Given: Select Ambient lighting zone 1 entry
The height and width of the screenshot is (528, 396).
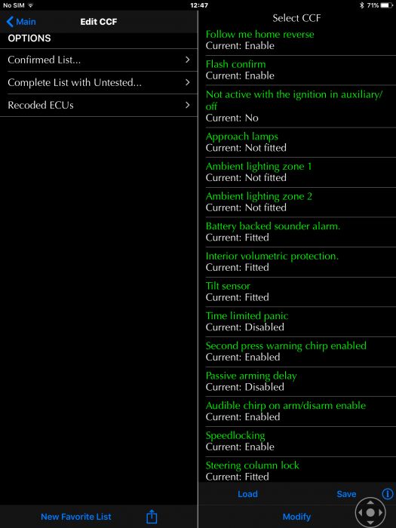Looking at the screenshot, I should click(x=301, y=172).
